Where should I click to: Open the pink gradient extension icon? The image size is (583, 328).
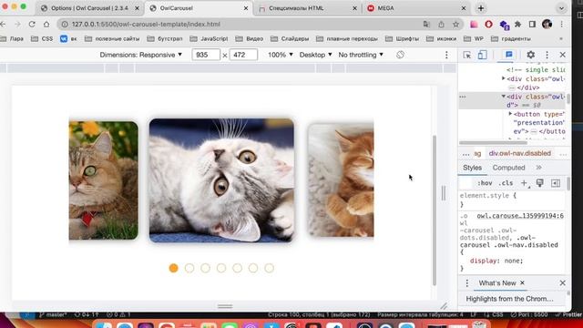point(474,25)
